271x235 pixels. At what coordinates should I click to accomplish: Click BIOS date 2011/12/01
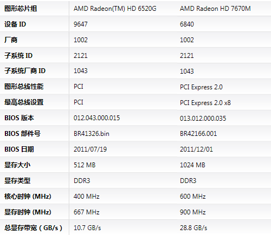point(196,149)
